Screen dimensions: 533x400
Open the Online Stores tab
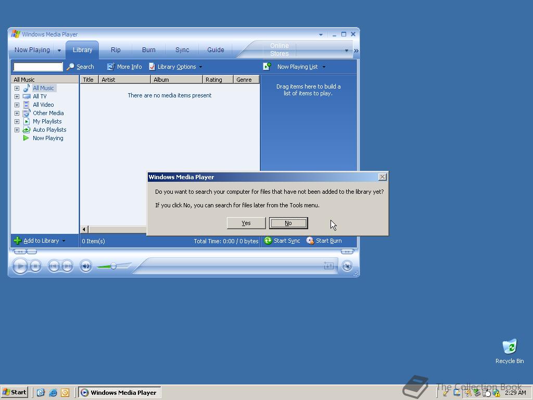click(x=280, y=49)
